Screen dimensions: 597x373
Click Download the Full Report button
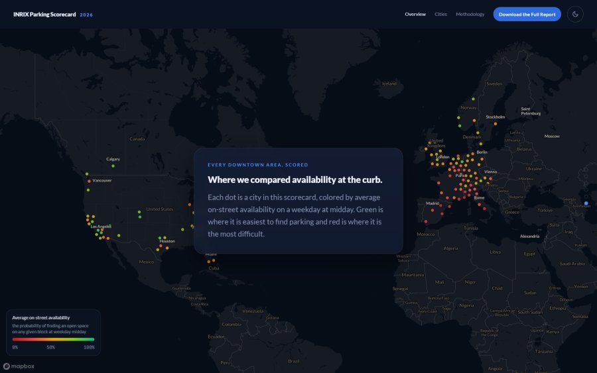(527, 15)
